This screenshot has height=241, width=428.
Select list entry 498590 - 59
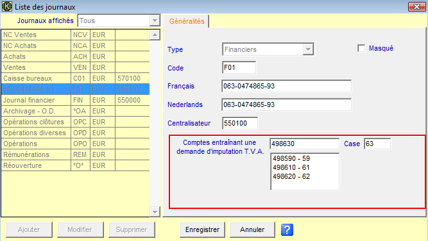[291, 158]
